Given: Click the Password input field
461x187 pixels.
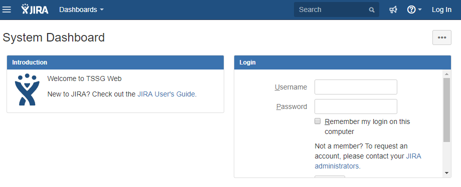Looking at the screenshot, I should coord(356,106).
